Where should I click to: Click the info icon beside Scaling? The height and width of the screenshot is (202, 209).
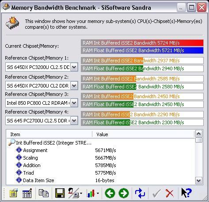(19, 157)
